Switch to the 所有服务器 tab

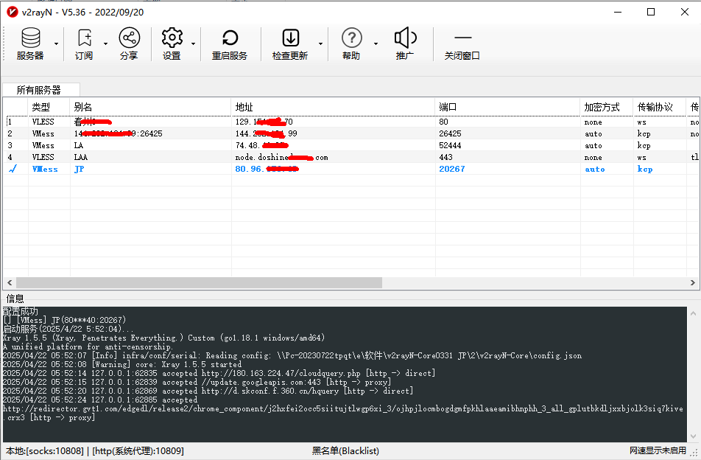pyautogui.click(x=41, y=90)
